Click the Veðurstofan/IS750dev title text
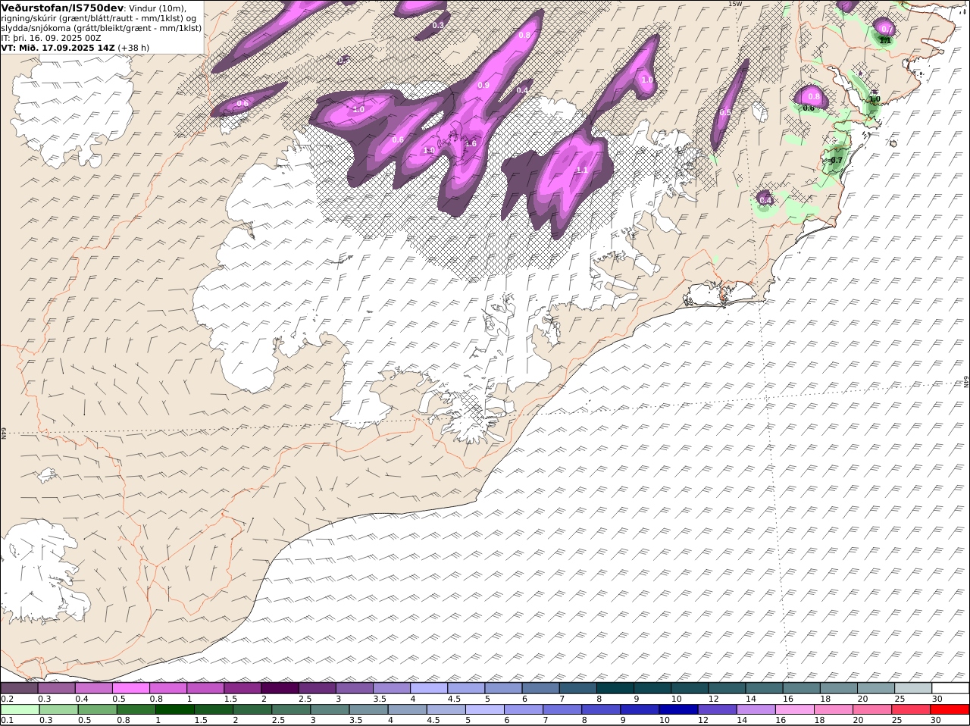The image size is (970, 726). coord(62,7)
